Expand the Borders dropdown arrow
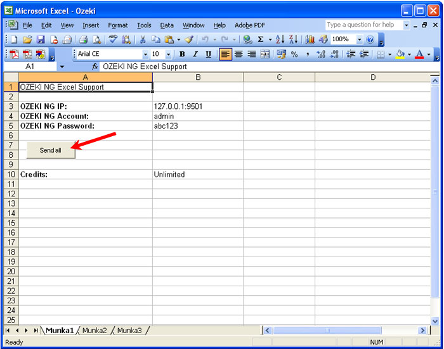Viewport: 444px width, 349px height. coord(390,54)
